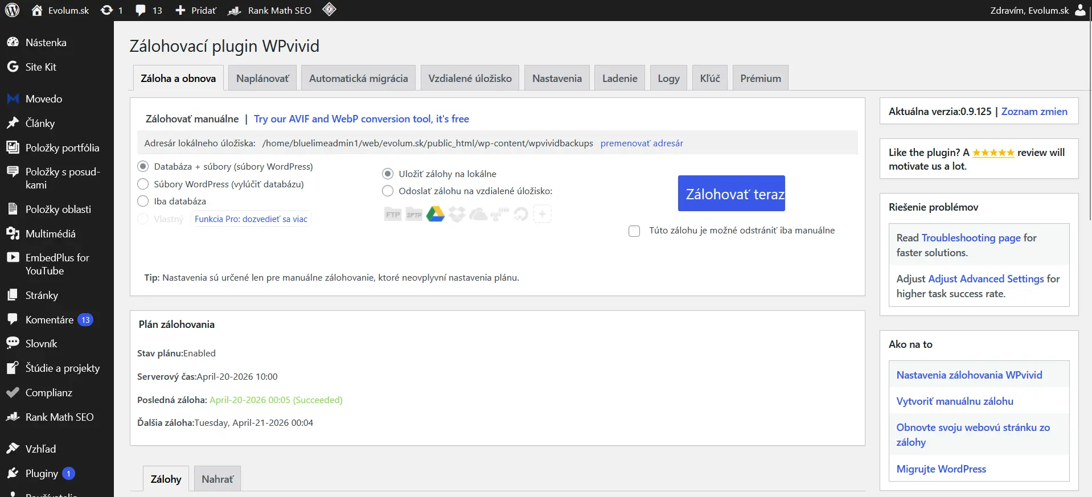Viewport: 1092px width, 497px height.
Task: Switch to the Naplánovať tab
Action: [262, 79]
